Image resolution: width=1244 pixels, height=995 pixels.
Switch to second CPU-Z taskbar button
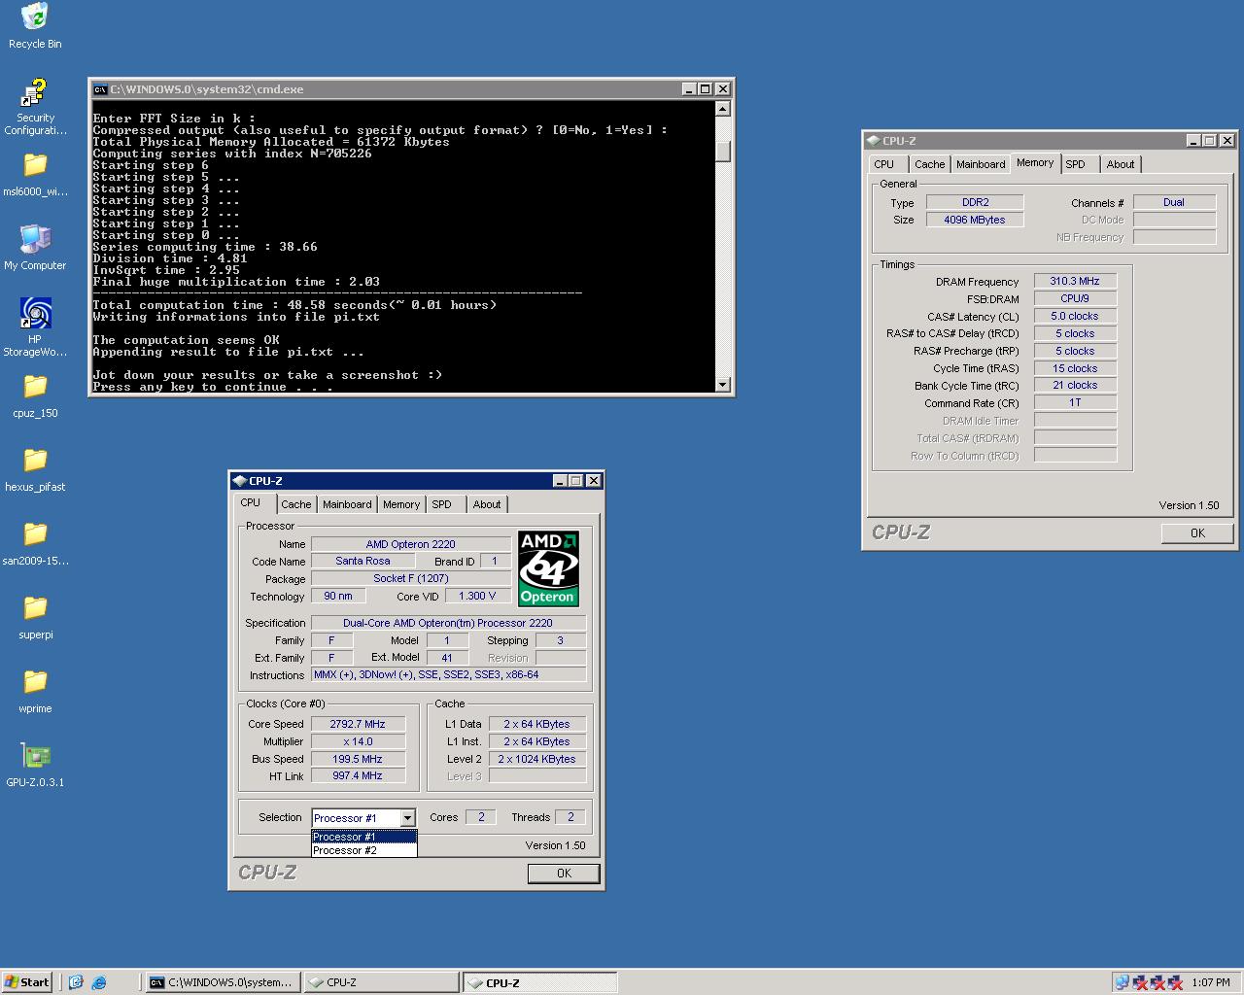coord(539,982)
